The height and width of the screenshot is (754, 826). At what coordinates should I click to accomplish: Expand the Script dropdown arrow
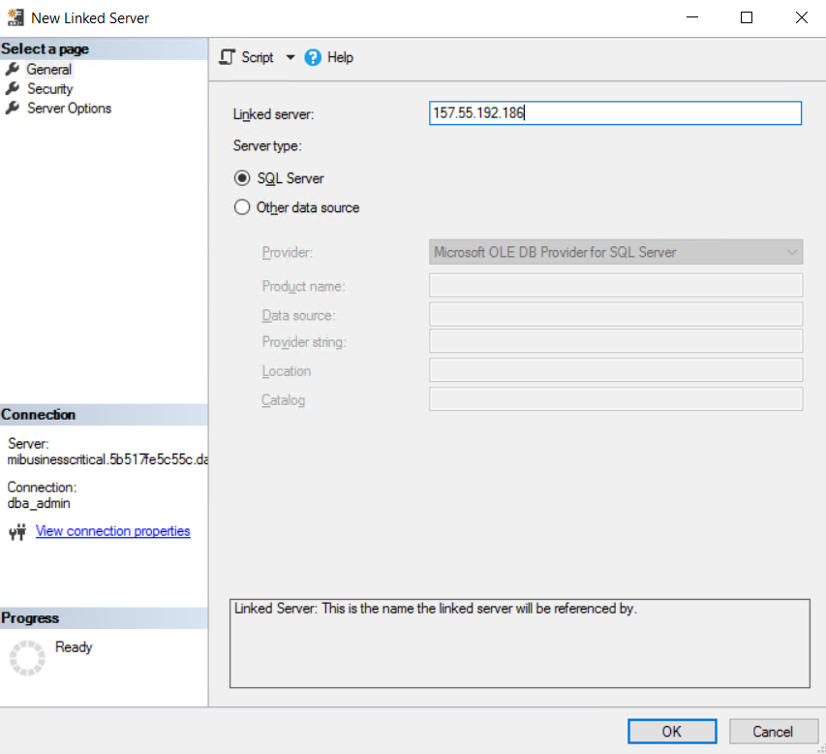[x=291, y=57]
